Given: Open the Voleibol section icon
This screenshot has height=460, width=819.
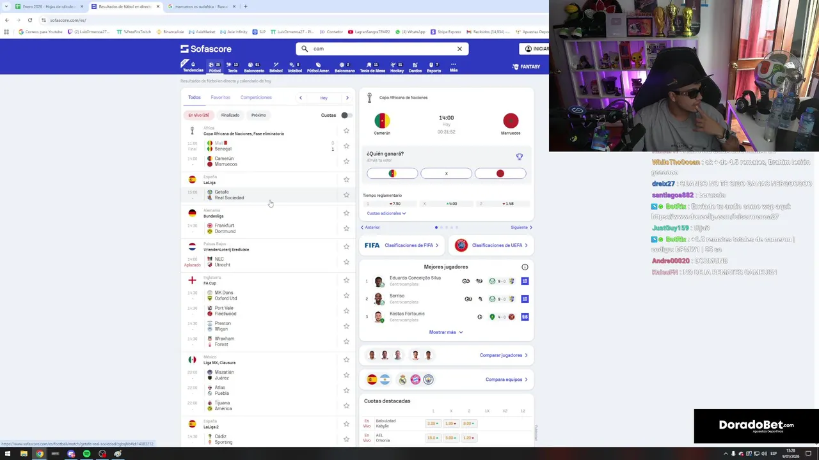Looking at the screenshot, I should [x=294, y=67].
